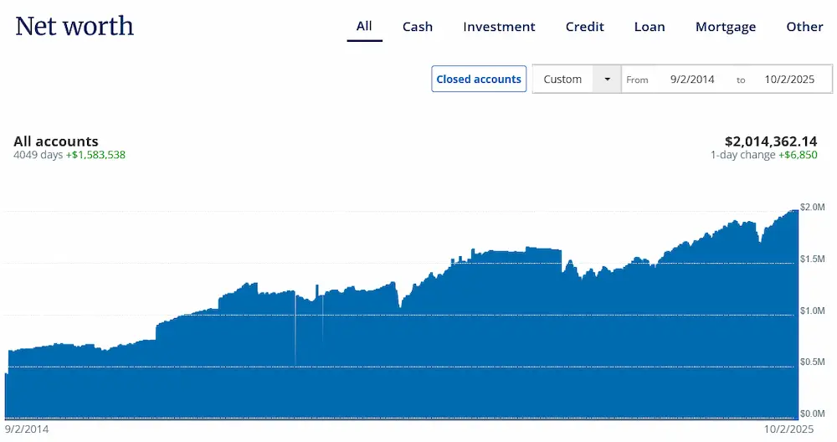Viewport: 837px width, 442px height.
Task: Switch to the Other tab
Action: point(804,27)
